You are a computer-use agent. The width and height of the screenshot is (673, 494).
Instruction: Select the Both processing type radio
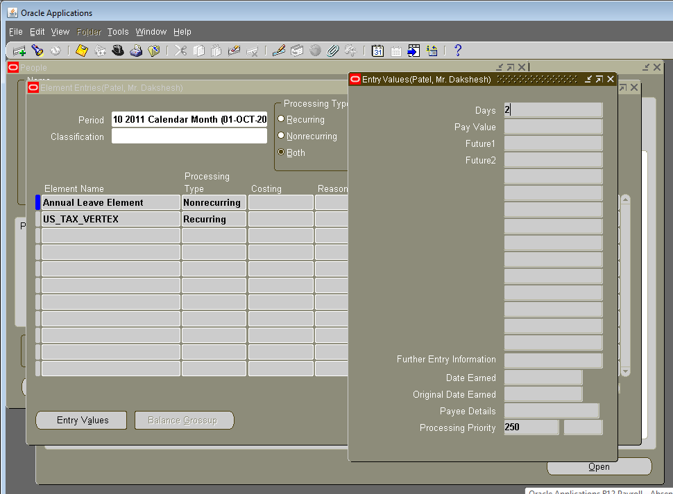tap(281, 152)
